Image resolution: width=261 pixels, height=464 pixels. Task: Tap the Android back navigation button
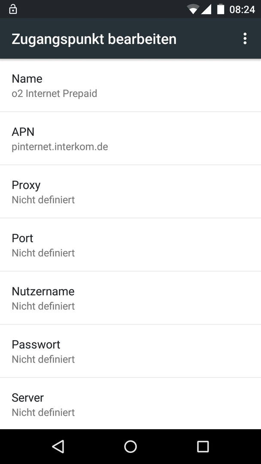coord(58,446)
